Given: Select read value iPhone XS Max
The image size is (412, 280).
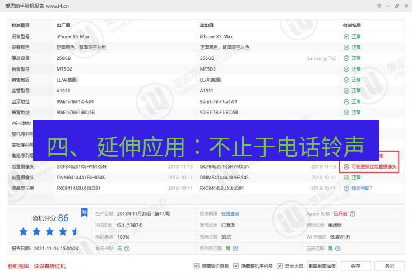Looking at the screenshot, I should [x=216, y=37].
